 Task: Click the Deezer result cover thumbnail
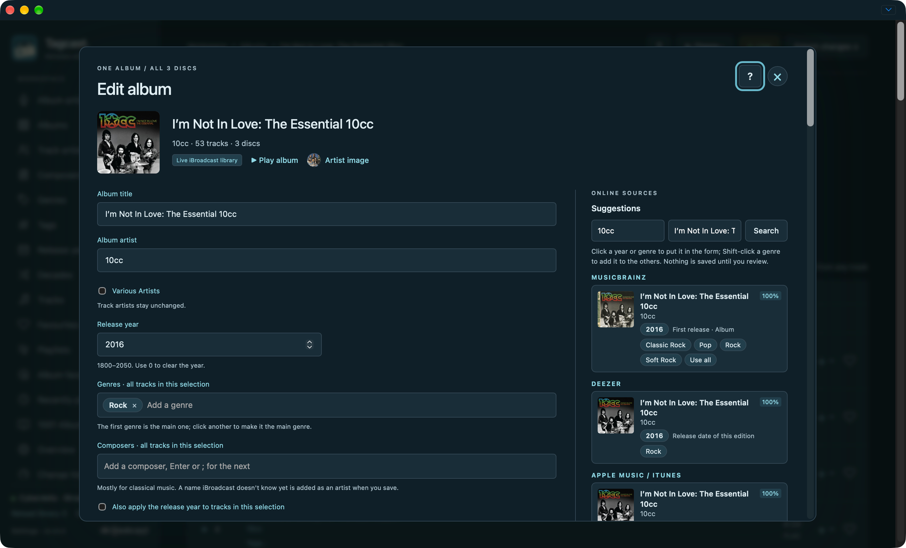615,415
